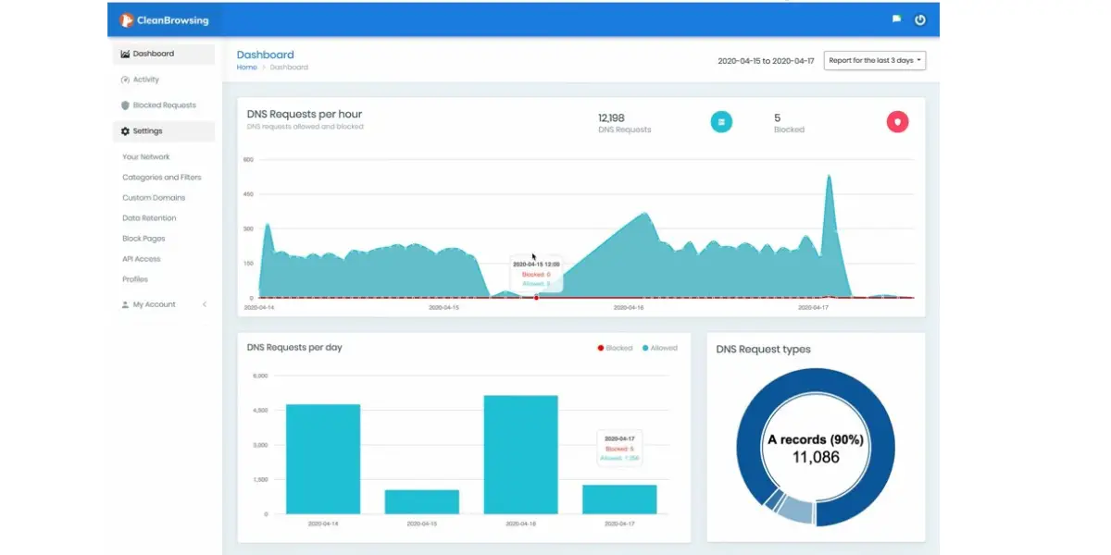Select the Settings menu section
Screen dimensions: 1111x555
pos(164,131)
